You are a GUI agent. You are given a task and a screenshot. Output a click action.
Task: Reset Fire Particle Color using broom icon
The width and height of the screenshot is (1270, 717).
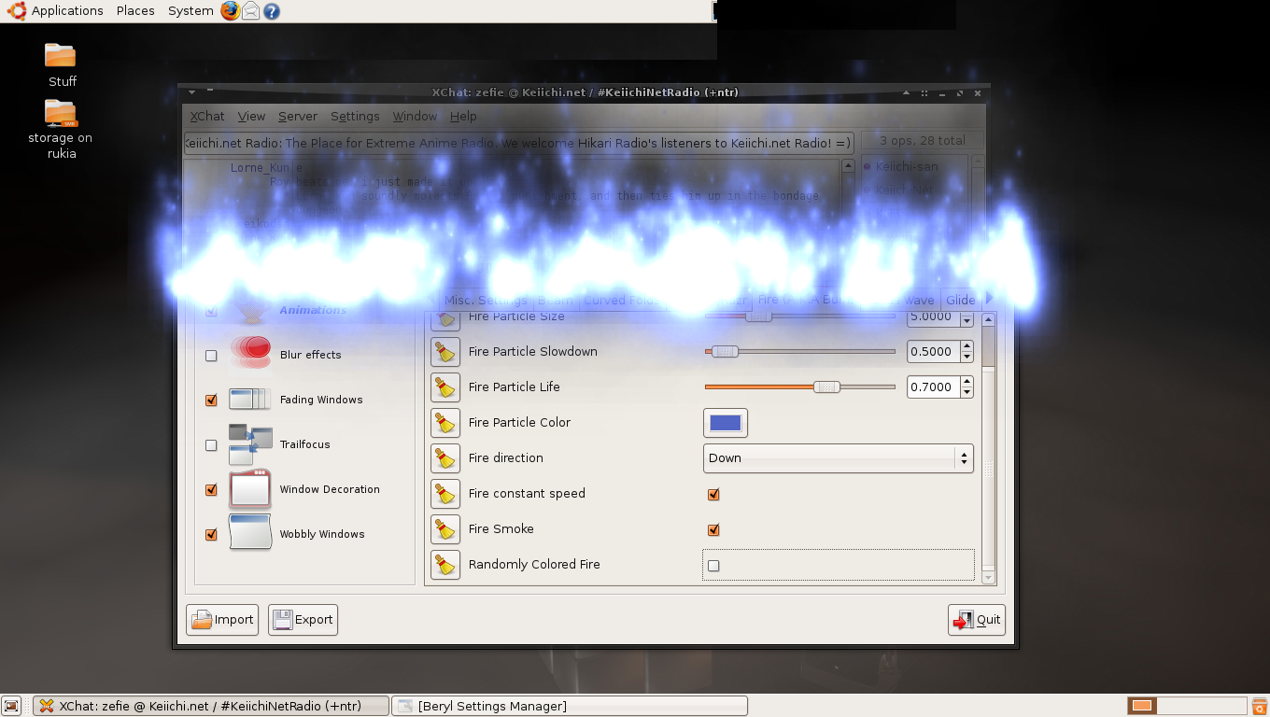pyautogui.click(x=445, y=423)
